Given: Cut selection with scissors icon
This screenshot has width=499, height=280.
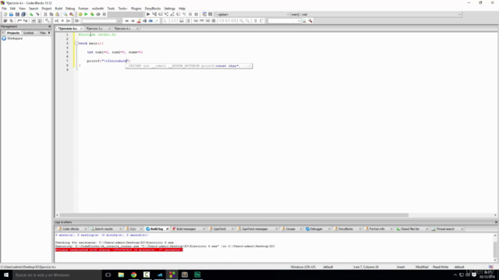Looking at the screenshot, I should point(45,14).
